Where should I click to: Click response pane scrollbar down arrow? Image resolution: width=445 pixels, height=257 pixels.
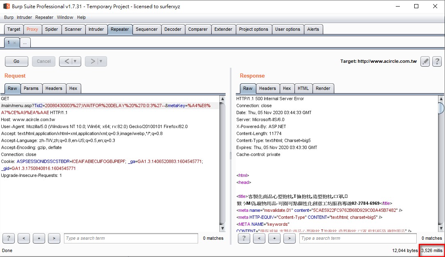(441, 228)
